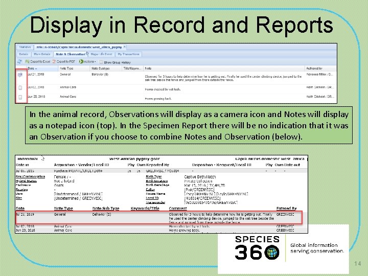368x276 pixels.
Task: Click the Hybrid Status link in the report
Action: [26, 181]
